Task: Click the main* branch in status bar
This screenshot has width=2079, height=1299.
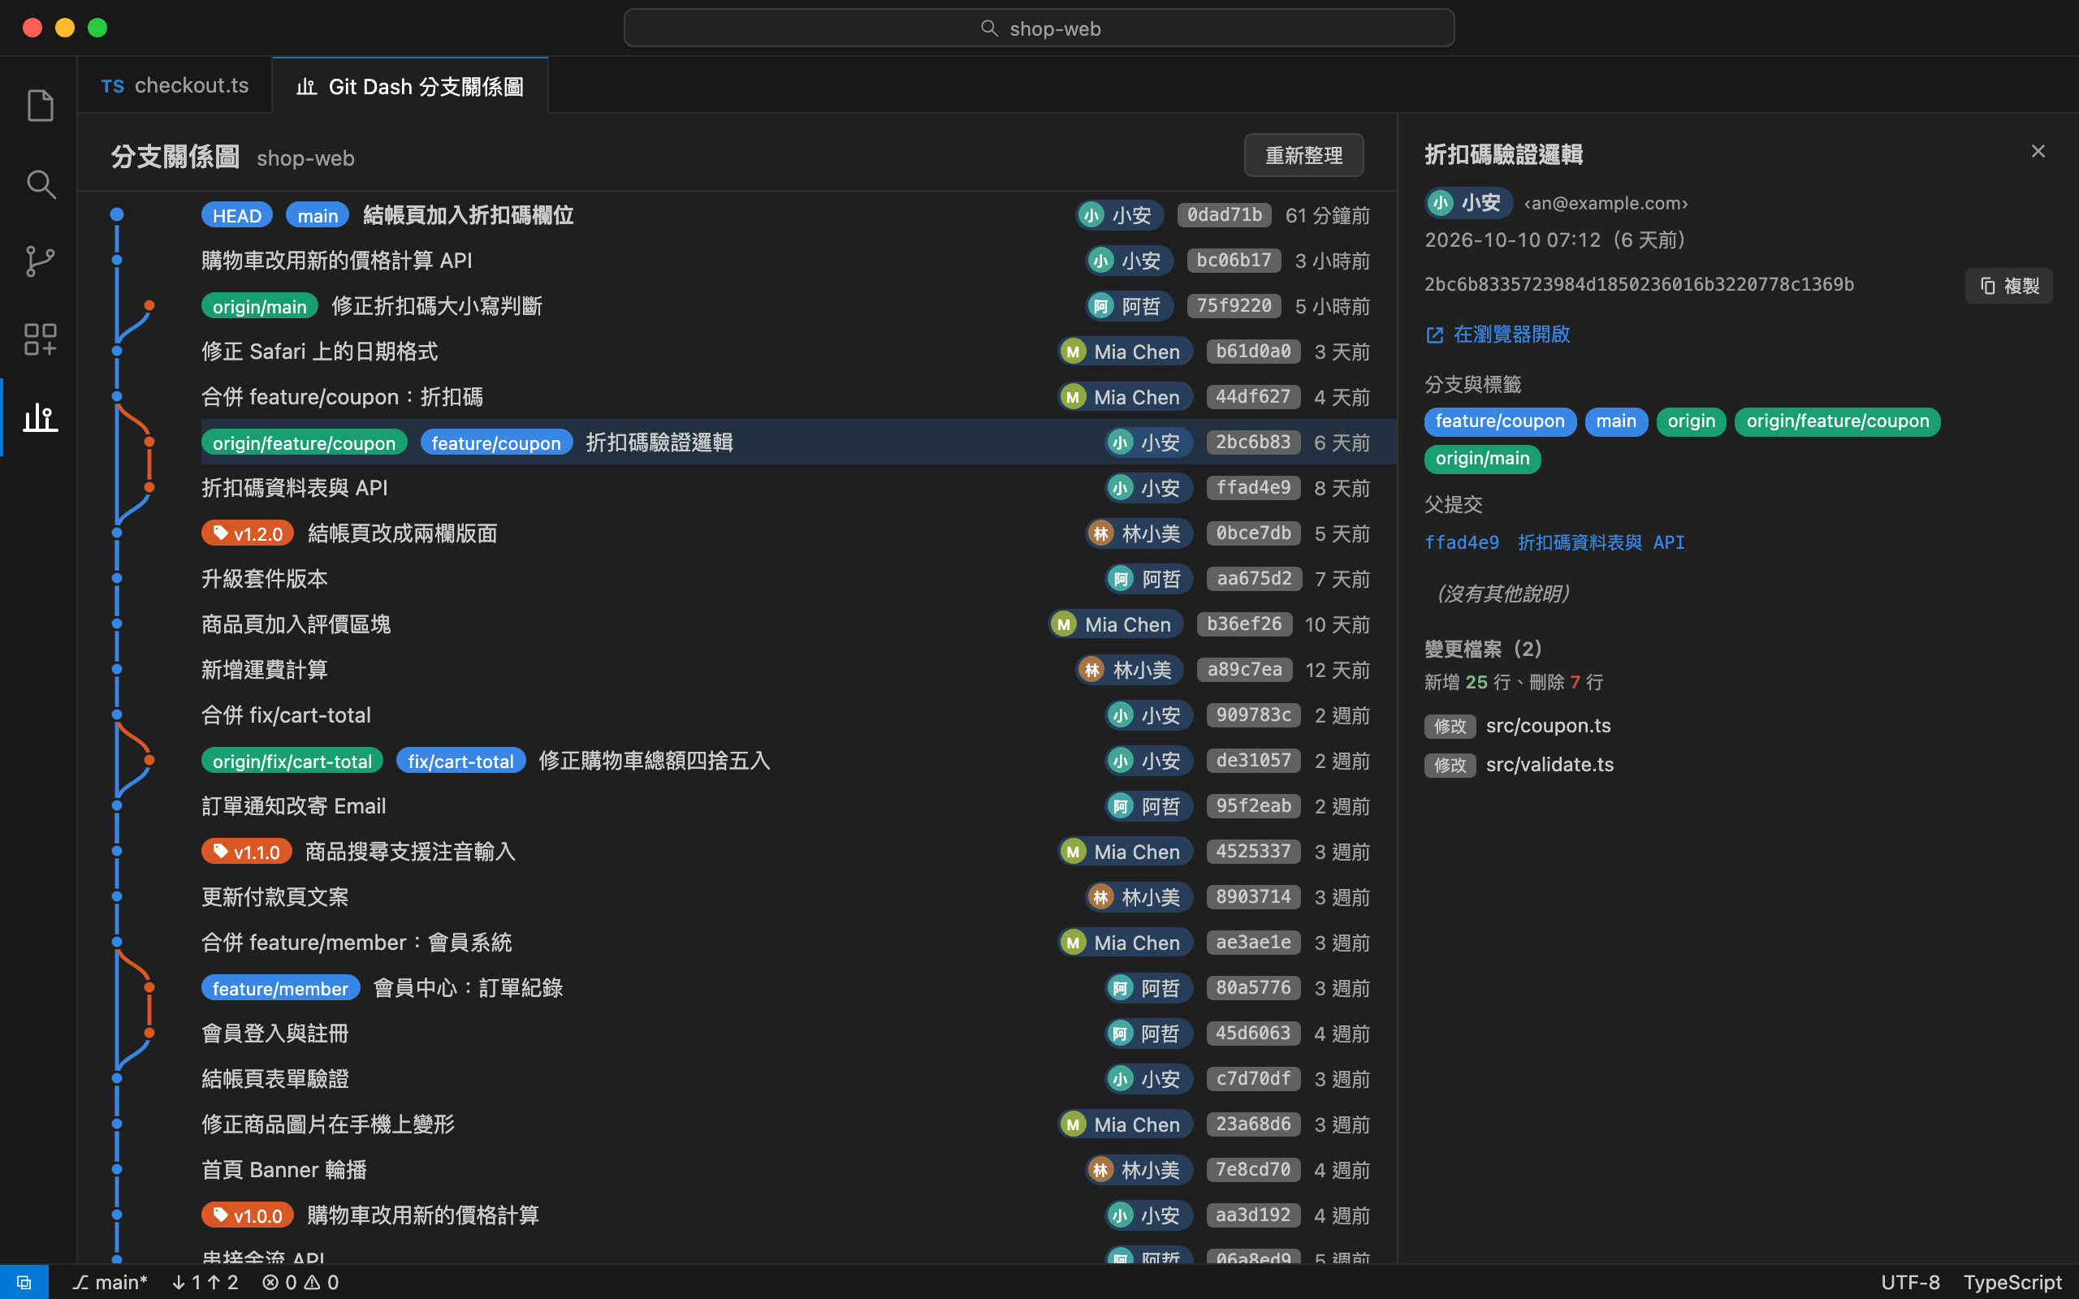Action: click(x=110, y=1282)
